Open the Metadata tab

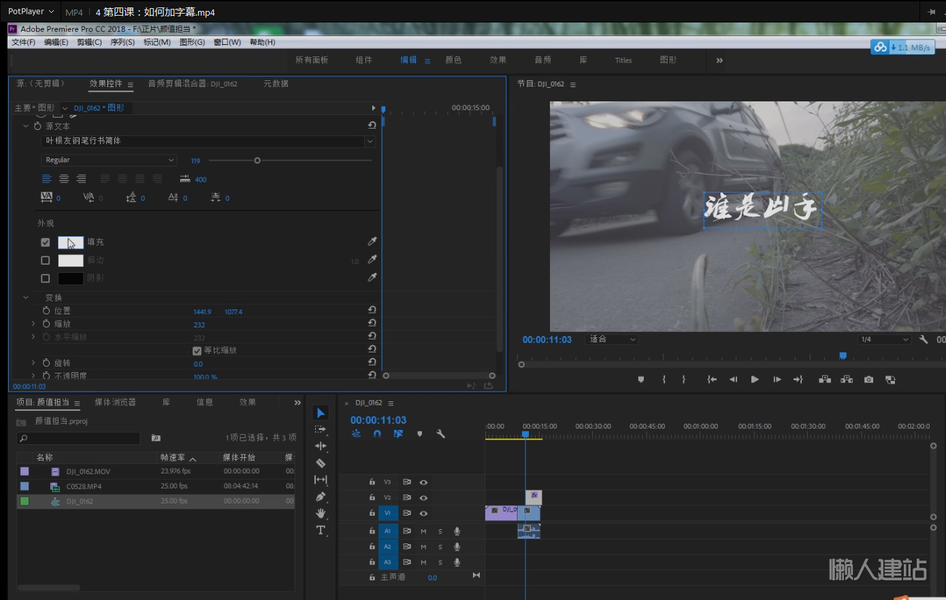point(276,84)
